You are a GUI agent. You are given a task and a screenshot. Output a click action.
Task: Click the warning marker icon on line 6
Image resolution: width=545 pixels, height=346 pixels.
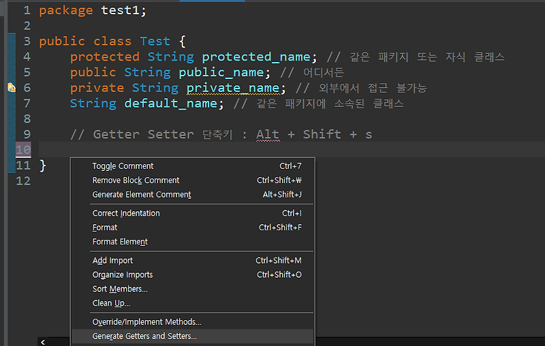11,88
